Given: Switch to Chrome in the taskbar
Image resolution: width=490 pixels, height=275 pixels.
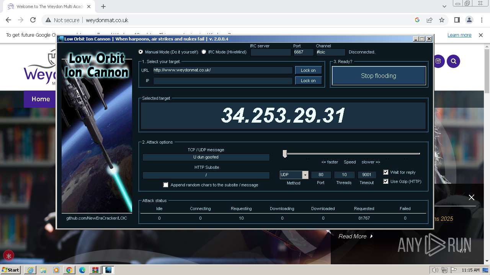Looking at the screenshot, I should [x=69, y=270].
